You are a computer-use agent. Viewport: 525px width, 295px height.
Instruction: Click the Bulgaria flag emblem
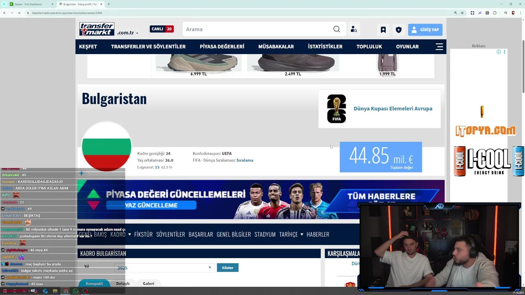click(x=107, y=147)
